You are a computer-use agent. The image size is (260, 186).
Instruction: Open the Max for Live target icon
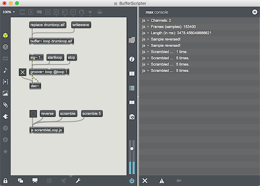[x=5, y=47]
